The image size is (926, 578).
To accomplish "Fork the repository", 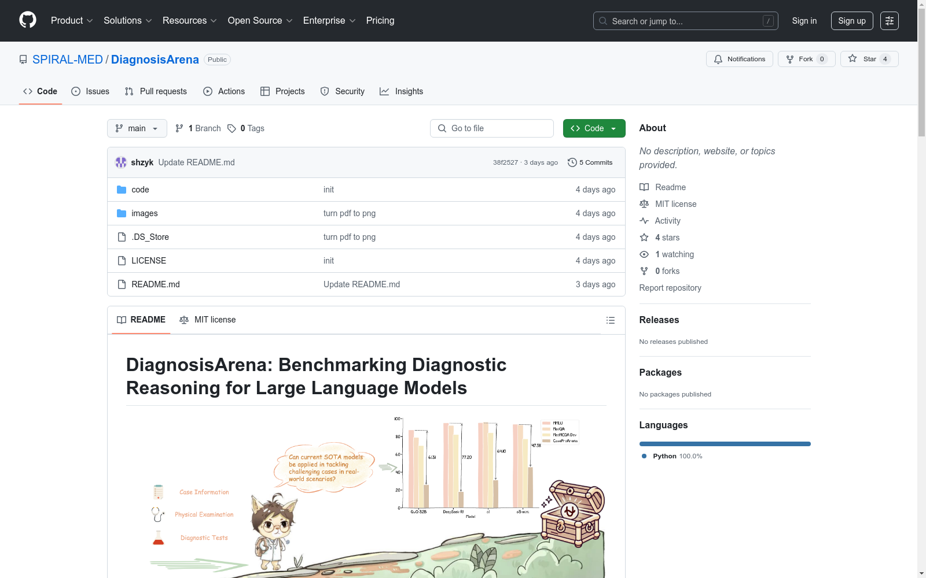I will tap(806, 59).
